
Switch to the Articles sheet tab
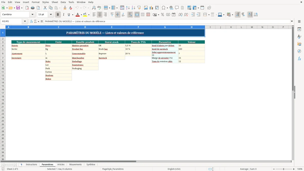61,165
